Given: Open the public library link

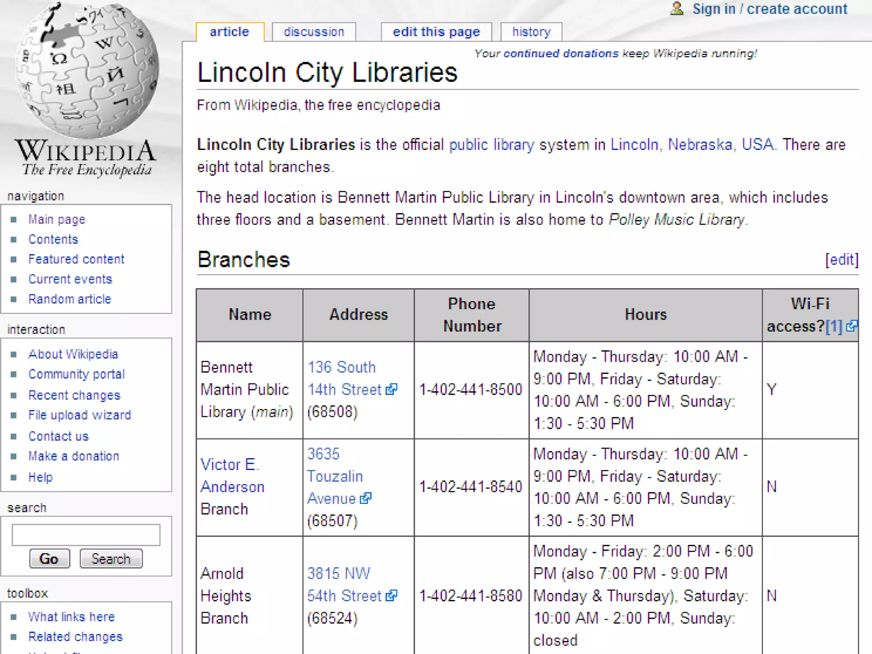Looking at the screenshot, I should [x=491, y=145].
